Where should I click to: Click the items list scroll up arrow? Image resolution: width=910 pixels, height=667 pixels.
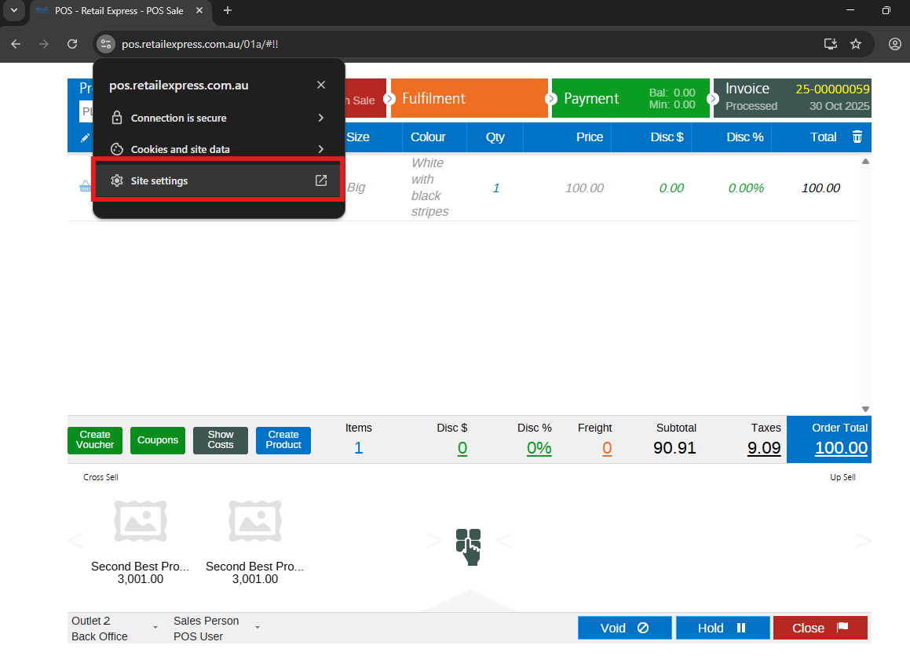865,161
